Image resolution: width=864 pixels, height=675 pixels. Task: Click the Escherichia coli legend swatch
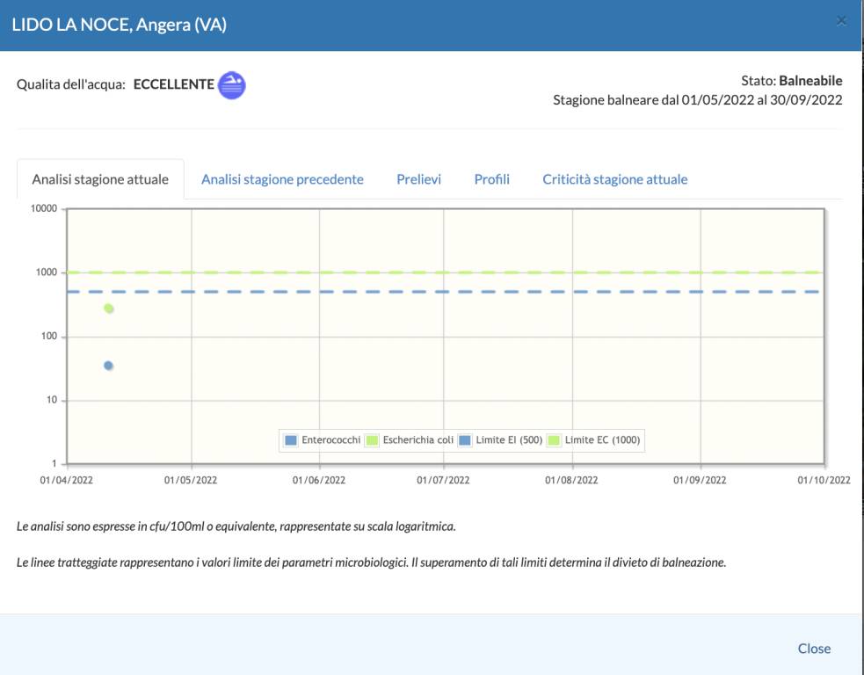pos(372,440)
